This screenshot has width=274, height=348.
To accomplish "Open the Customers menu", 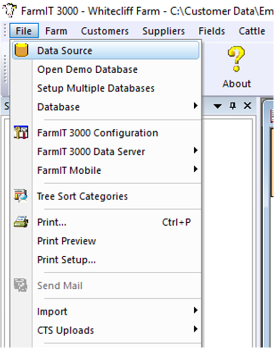I will [x=105, y=31].
